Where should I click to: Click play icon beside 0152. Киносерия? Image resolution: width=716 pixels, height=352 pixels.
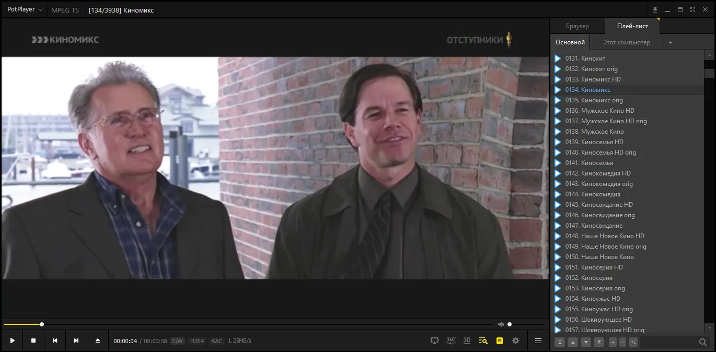(558, 278)
